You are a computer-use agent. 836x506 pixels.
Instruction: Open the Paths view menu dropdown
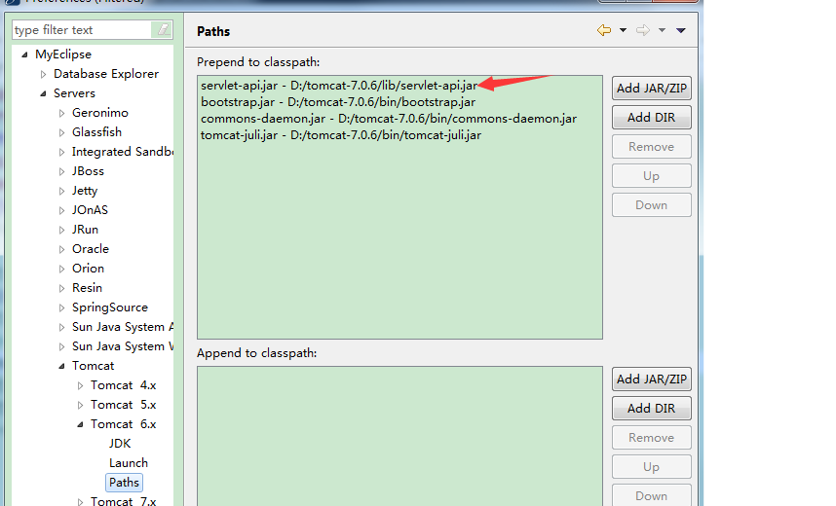[681, 30]
